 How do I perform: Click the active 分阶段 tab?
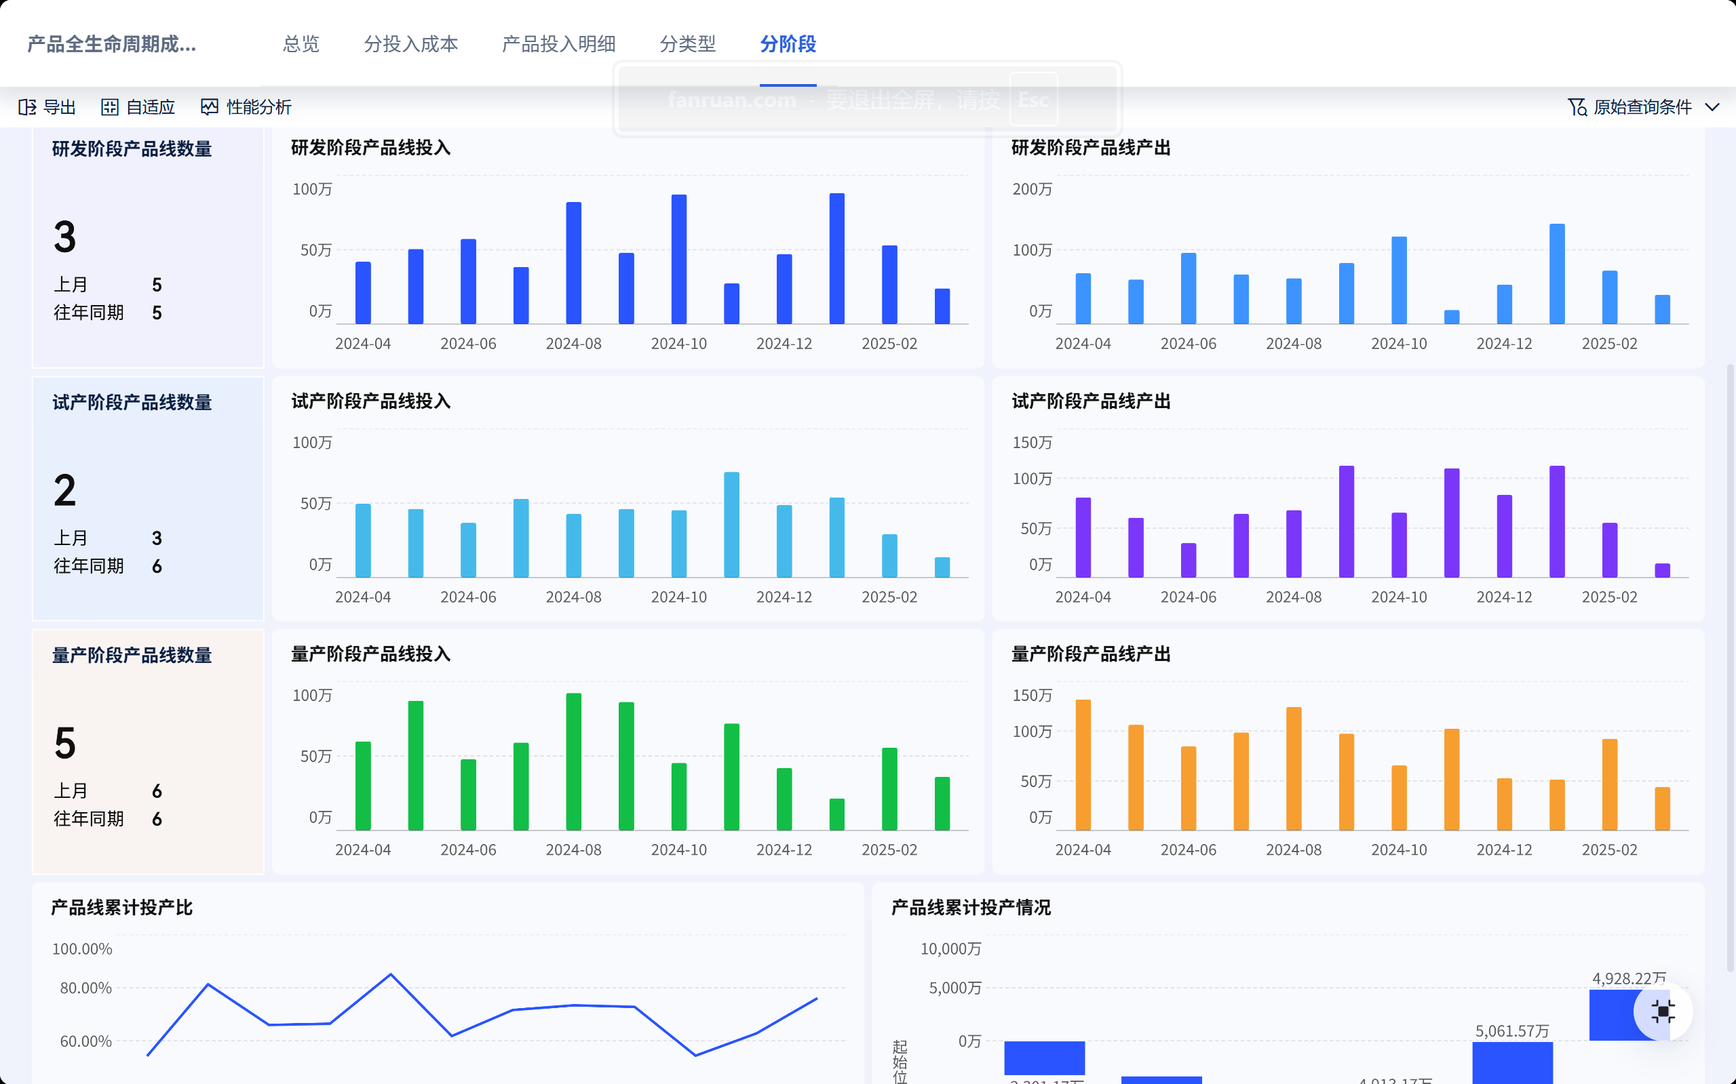click(x=788, y=45)
